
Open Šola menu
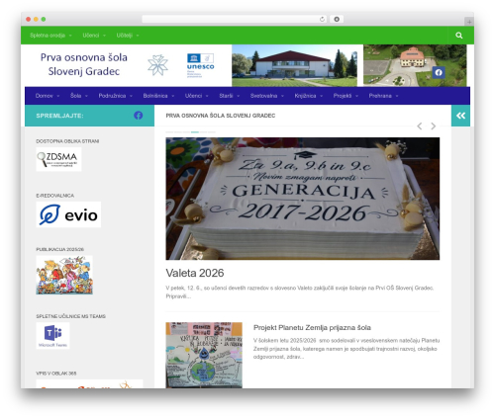tap(79, 96)
